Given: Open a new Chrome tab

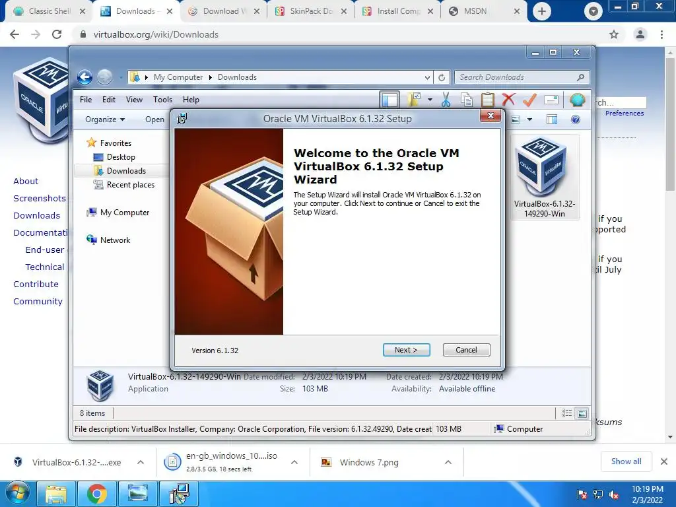Looking at the screenshot, I should pos(542,11).
